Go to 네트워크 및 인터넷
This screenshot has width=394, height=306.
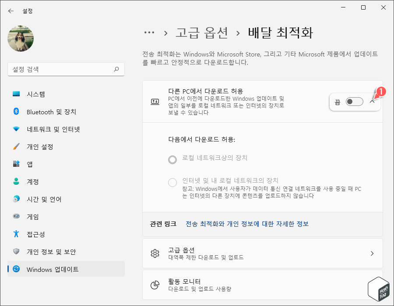click(66, 129)
